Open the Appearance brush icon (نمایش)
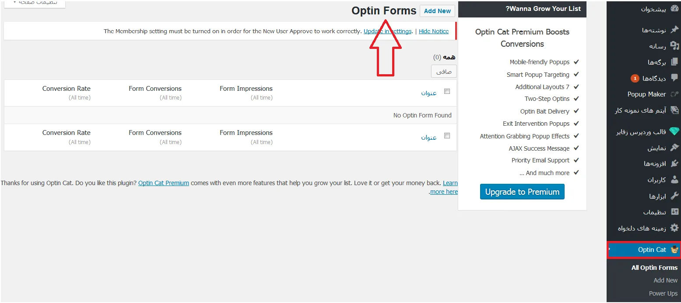 point(674,148)
